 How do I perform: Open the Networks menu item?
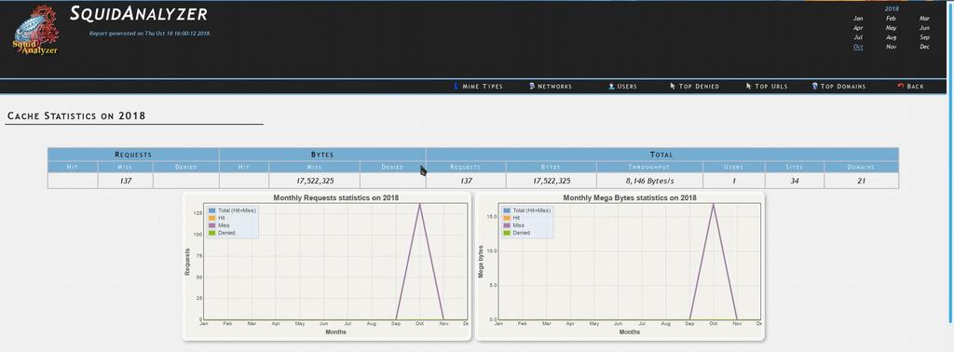click(x=555, y=87)
